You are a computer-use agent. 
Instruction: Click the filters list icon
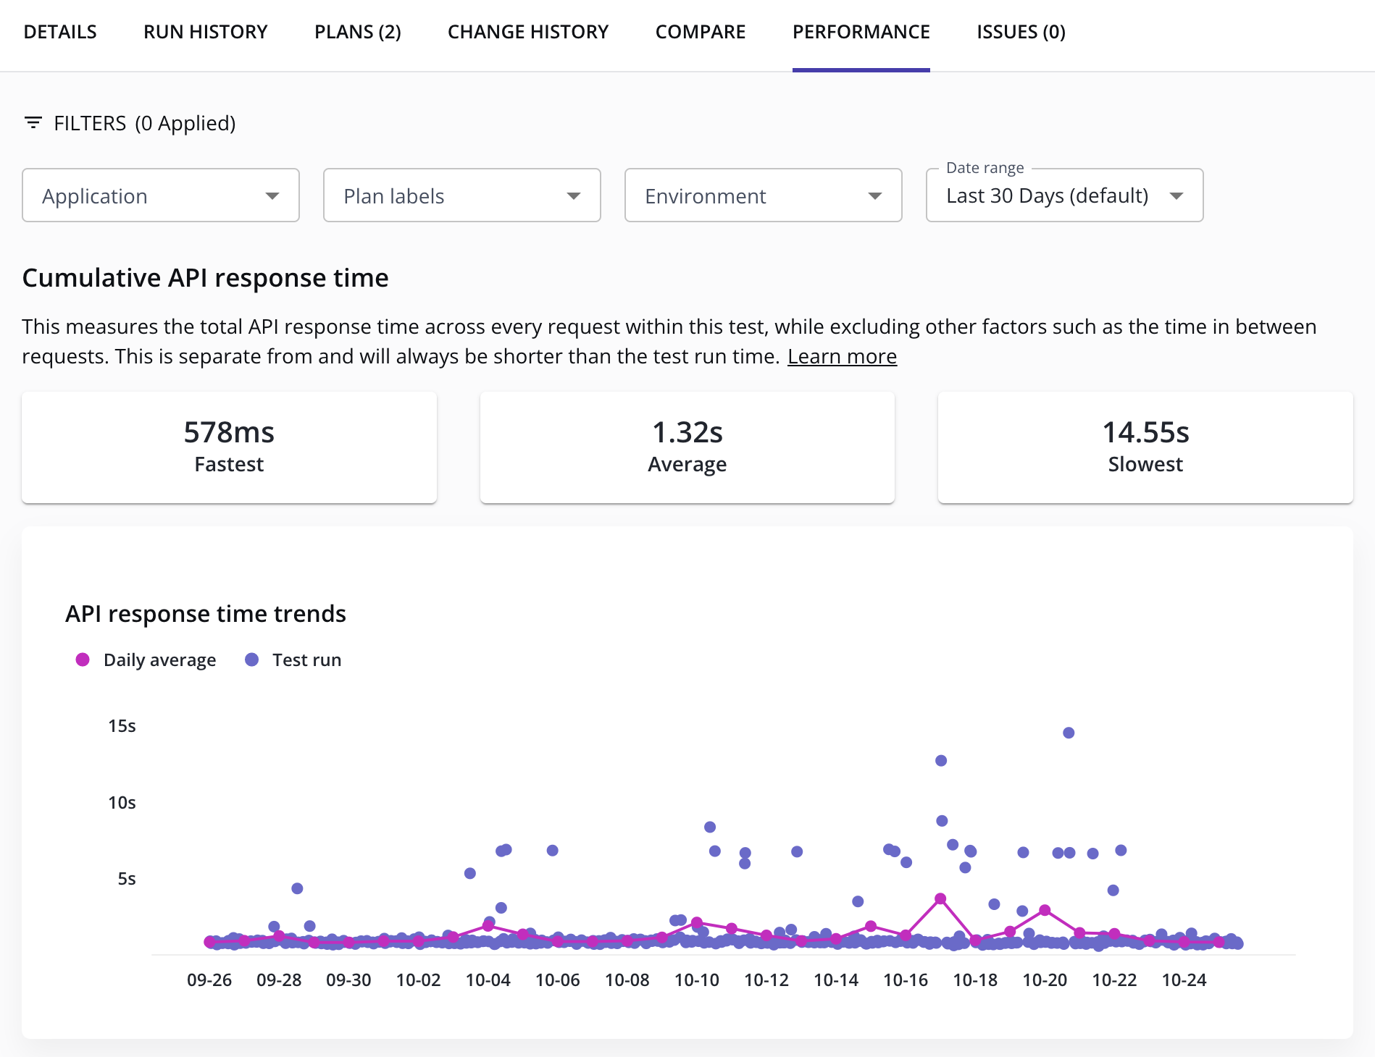(x=33, y=122)
